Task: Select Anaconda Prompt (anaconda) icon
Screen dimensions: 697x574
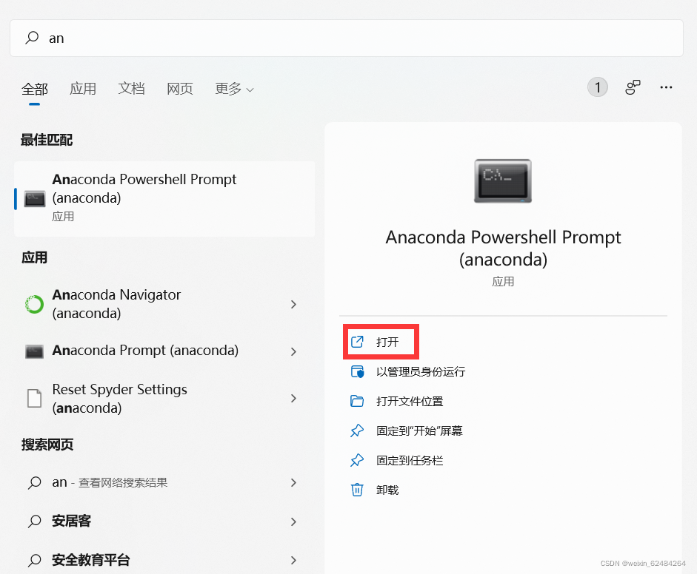Action: coord(33,351)
